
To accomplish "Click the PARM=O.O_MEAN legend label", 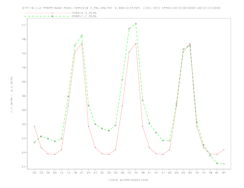I will pos(84,13).
